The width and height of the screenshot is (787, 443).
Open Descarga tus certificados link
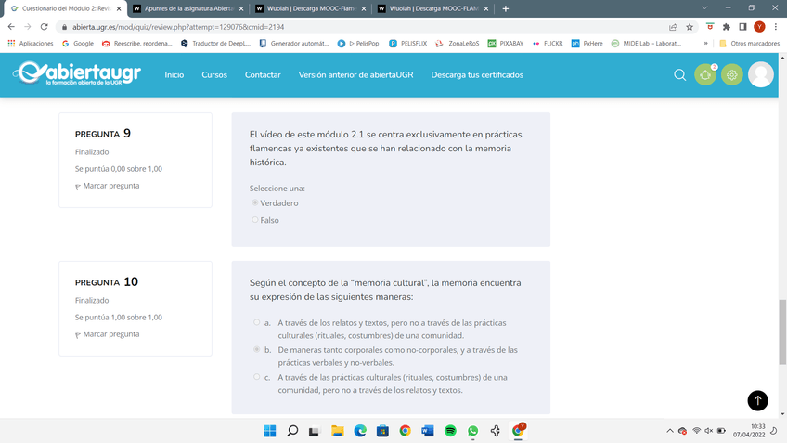pos(477,75)
